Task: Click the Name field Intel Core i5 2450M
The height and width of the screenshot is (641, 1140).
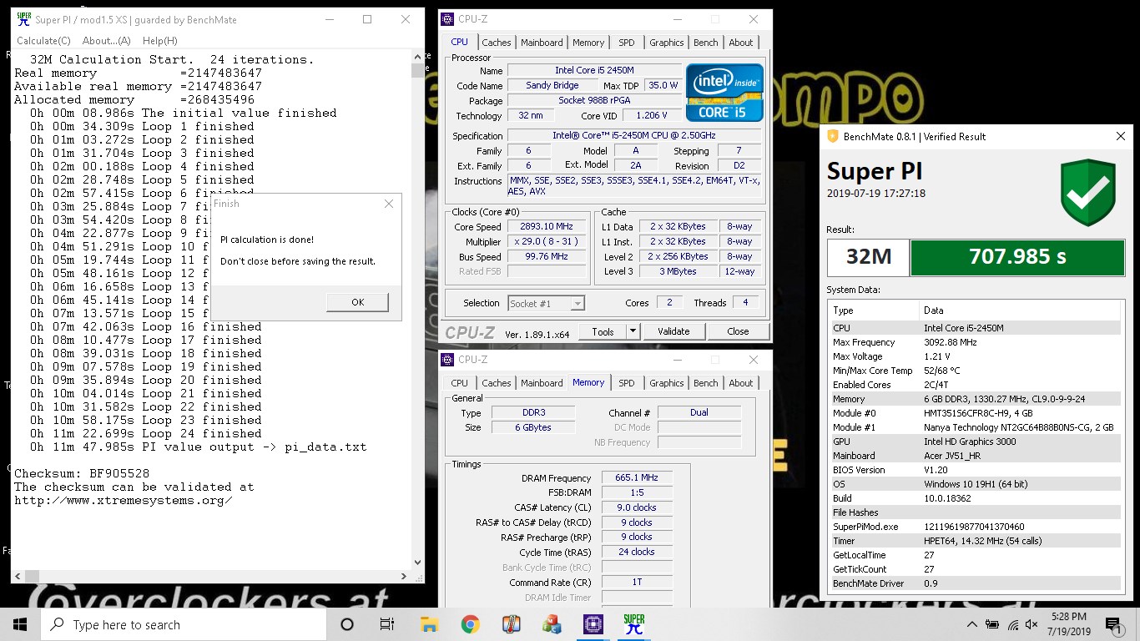Action: click(594, 71)
